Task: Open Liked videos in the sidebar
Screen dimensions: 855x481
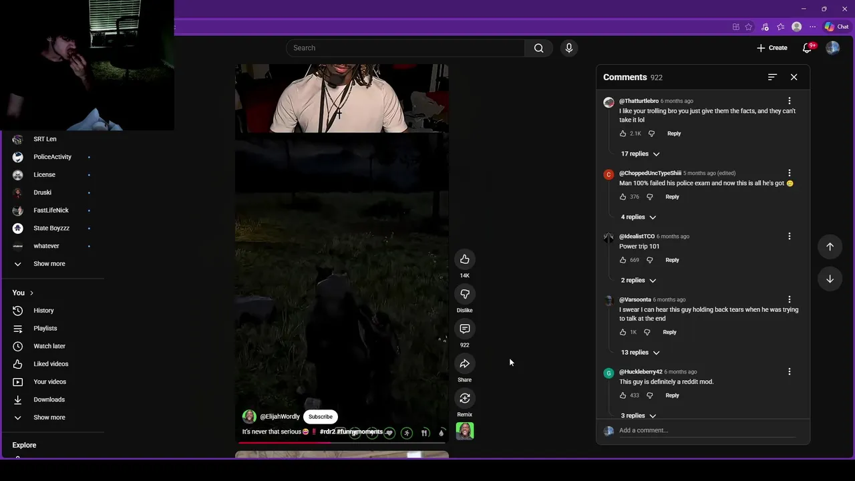Action: 52,364
